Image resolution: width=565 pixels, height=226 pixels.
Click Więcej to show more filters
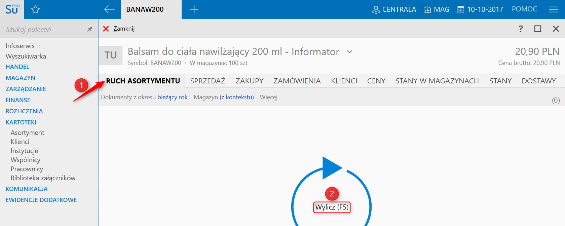point(269,97)
